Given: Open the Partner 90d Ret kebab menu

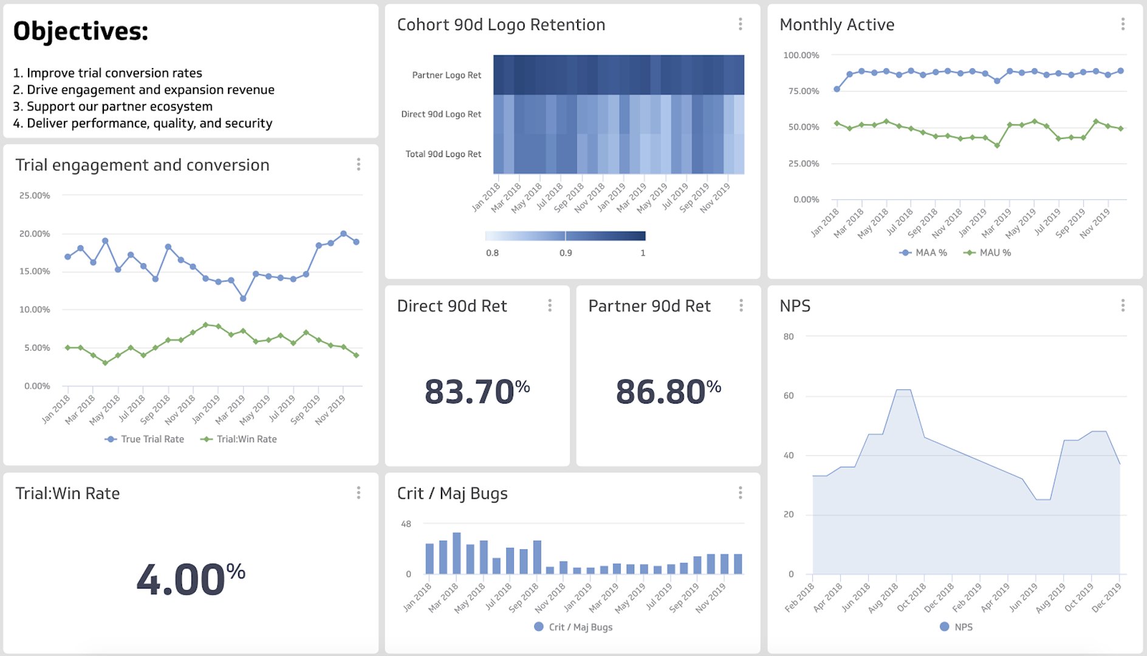Looking at the screenshot, I should [741, 306].
